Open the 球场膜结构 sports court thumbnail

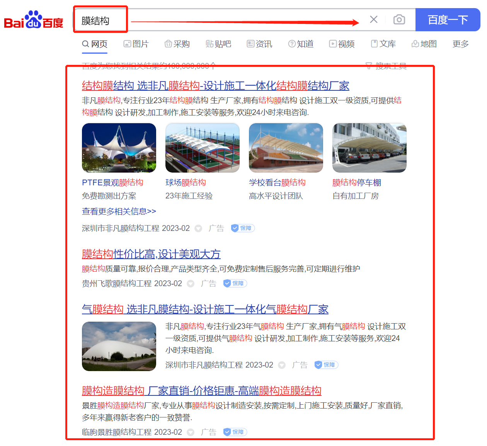coord(203,148)
